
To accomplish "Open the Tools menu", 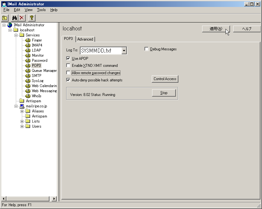I will coord(41,10).
